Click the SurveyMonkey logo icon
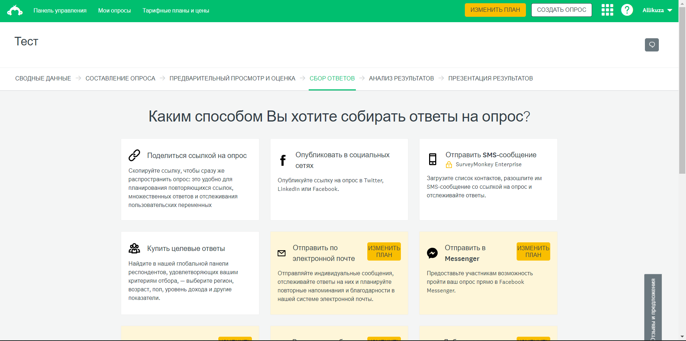 (x=15, y=10)
